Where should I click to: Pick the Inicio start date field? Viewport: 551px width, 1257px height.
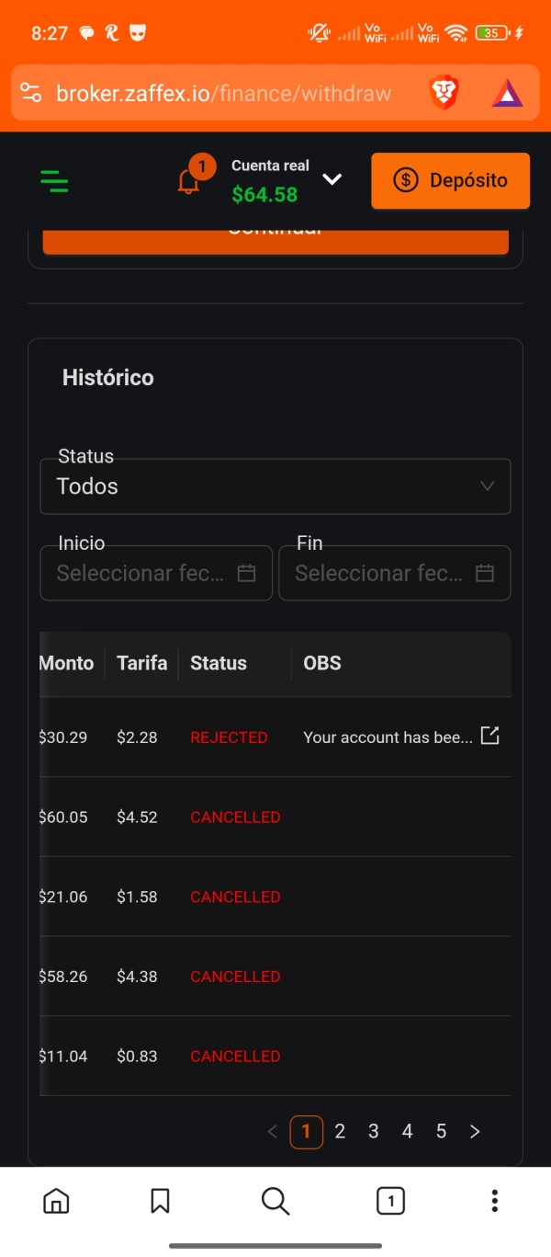(156, 573)
